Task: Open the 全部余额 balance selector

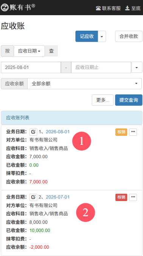Action: pos(84,83)
